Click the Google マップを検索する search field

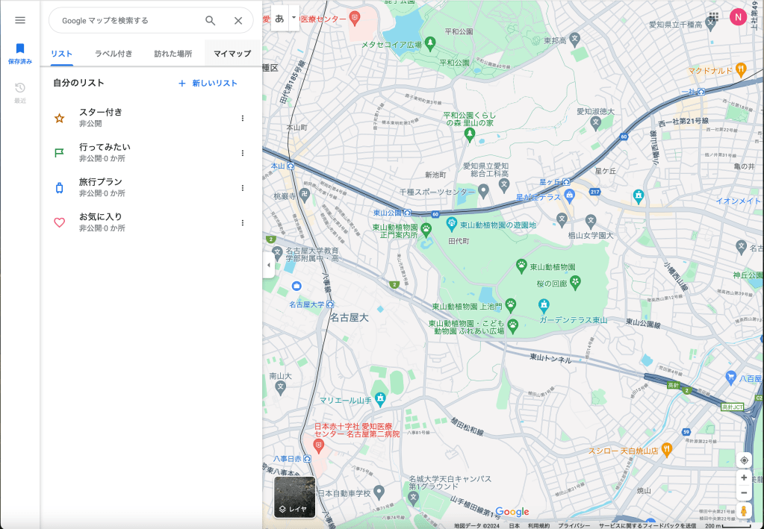(127, 21)
